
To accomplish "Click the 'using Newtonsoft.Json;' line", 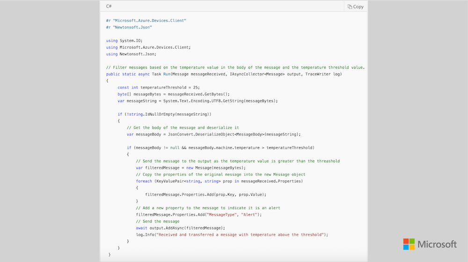I will 131,54.
